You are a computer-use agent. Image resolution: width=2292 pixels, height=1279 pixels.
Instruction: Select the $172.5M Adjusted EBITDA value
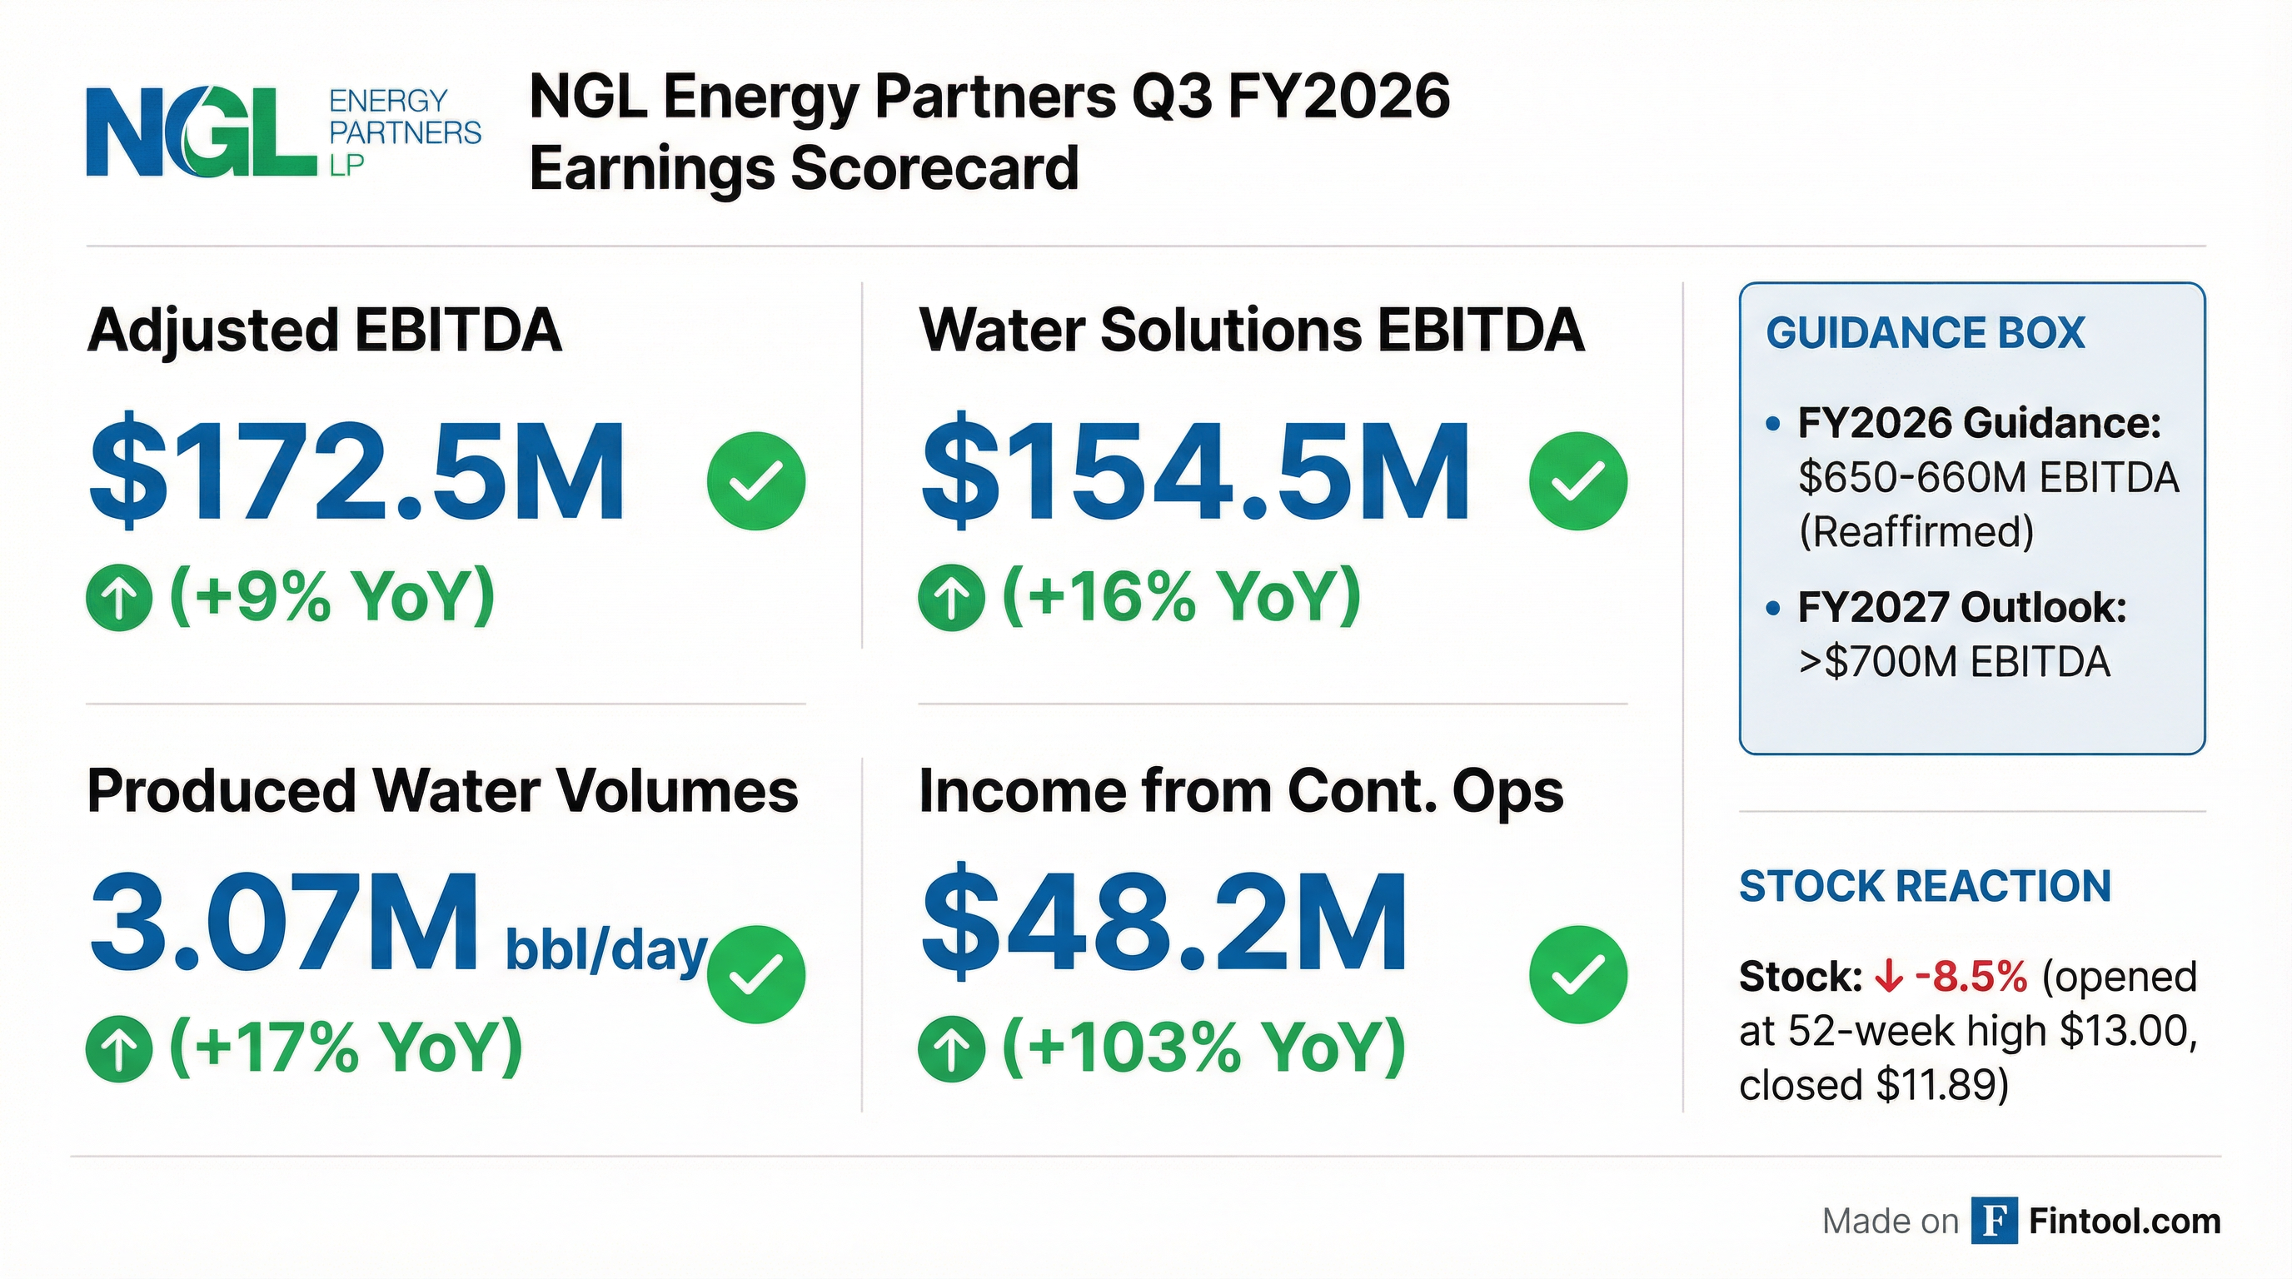pos(356,471)
